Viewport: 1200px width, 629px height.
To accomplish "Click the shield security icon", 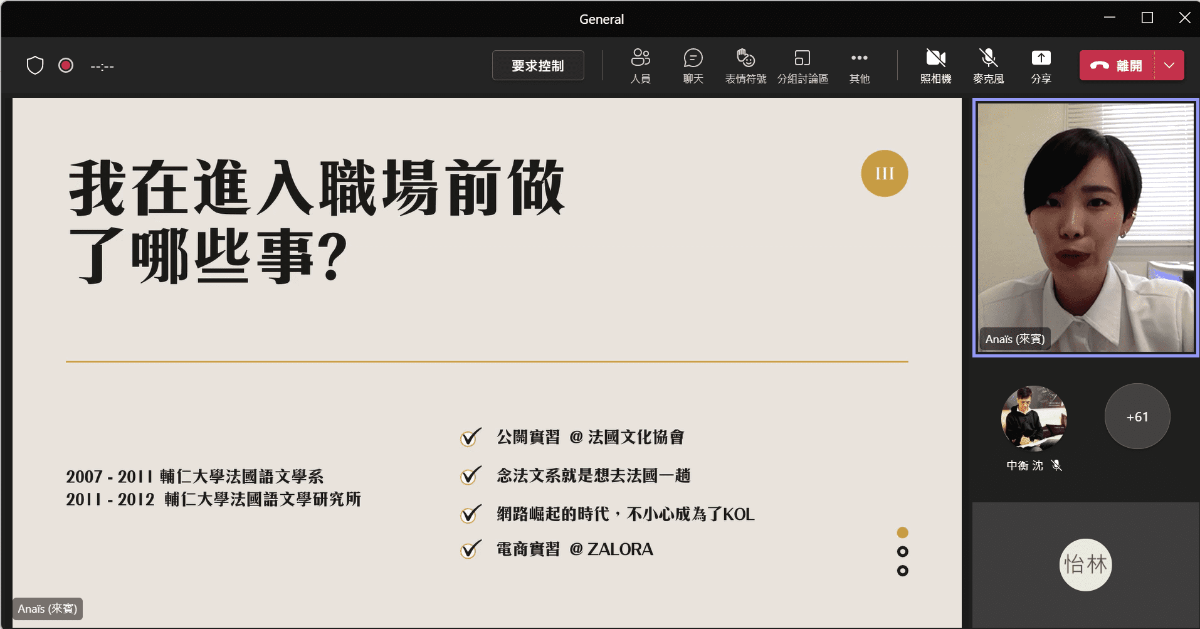I will (x=35, y=65).
